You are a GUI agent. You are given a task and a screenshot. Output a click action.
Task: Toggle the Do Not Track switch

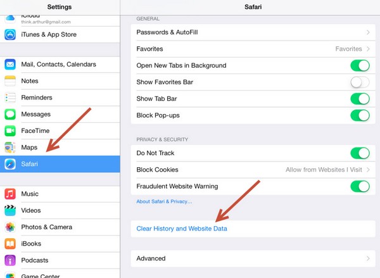[x=360, y=153]
